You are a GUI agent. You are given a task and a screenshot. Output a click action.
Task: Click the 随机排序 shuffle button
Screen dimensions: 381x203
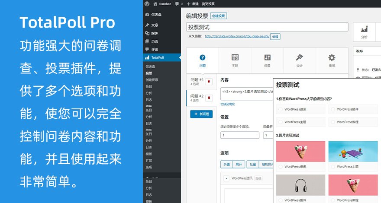[266, 164]
